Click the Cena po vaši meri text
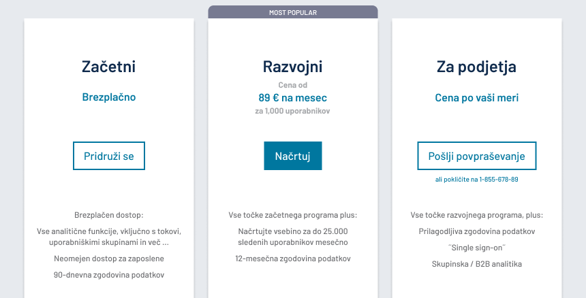586x298 pixels. (476, 97)
